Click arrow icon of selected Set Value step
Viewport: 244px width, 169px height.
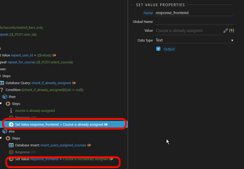(x=11, y=124)
